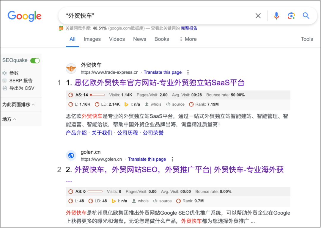Translate the golen.cn result page
Image resolution: width=321 pixels, height=228 pixels.
[x=147, y=159]
